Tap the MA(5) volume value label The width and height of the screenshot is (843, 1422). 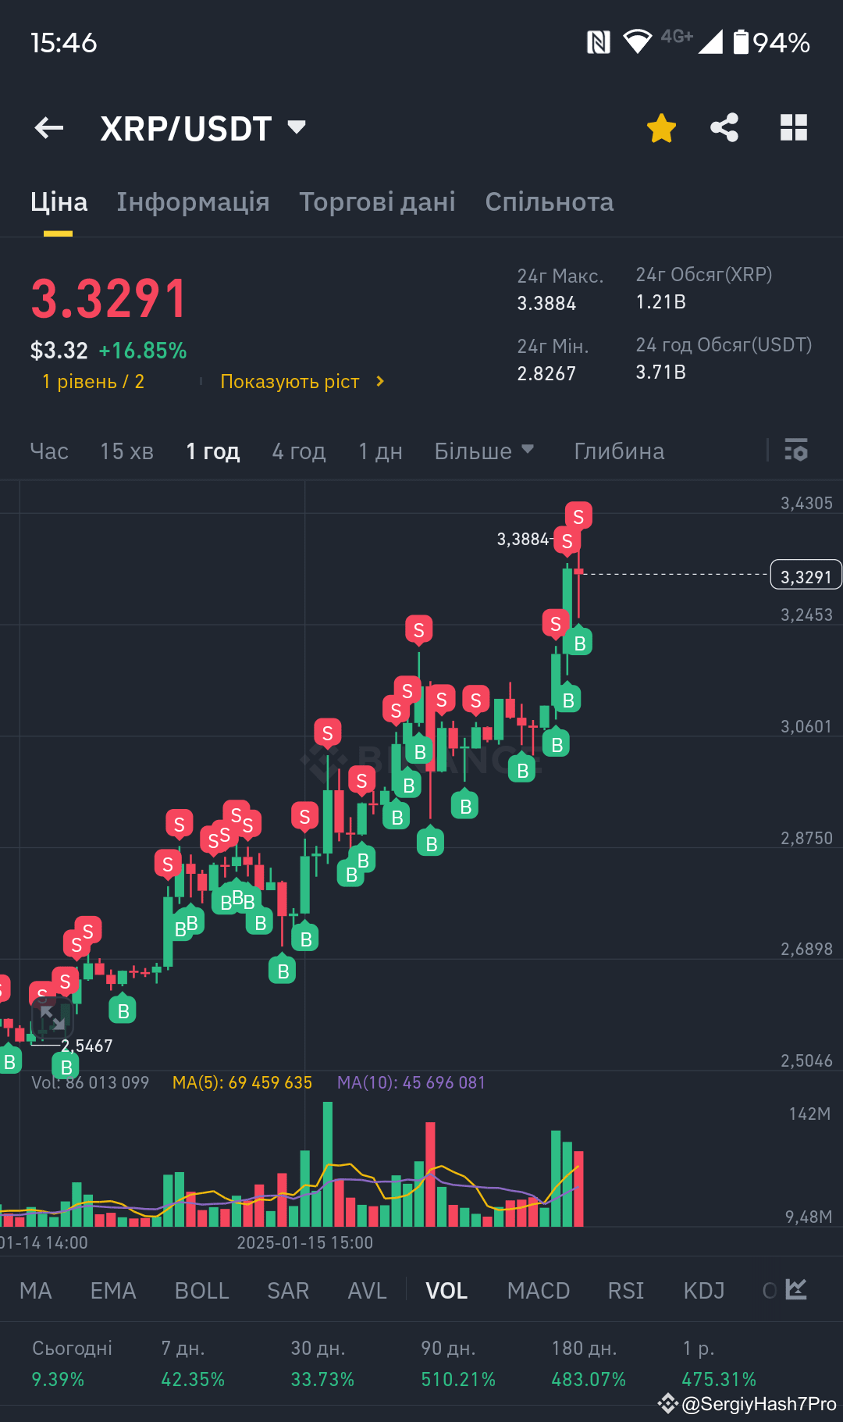(242, 1082)
